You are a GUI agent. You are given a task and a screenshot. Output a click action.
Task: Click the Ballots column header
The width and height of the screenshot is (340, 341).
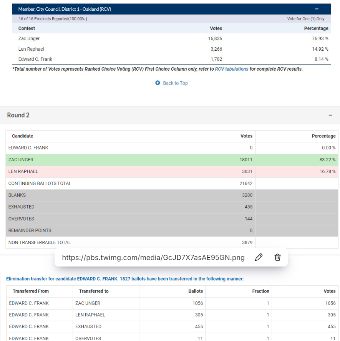(196, 291)
